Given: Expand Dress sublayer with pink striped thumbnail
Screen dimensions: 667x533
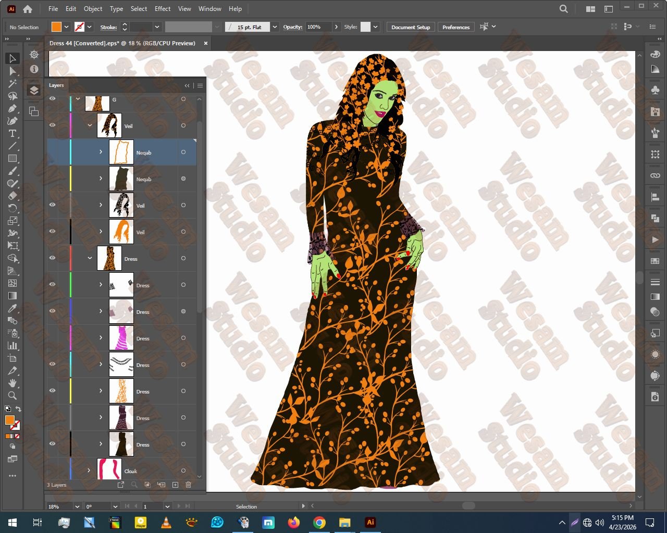Looking at the screenshot, I should (101, 338).
